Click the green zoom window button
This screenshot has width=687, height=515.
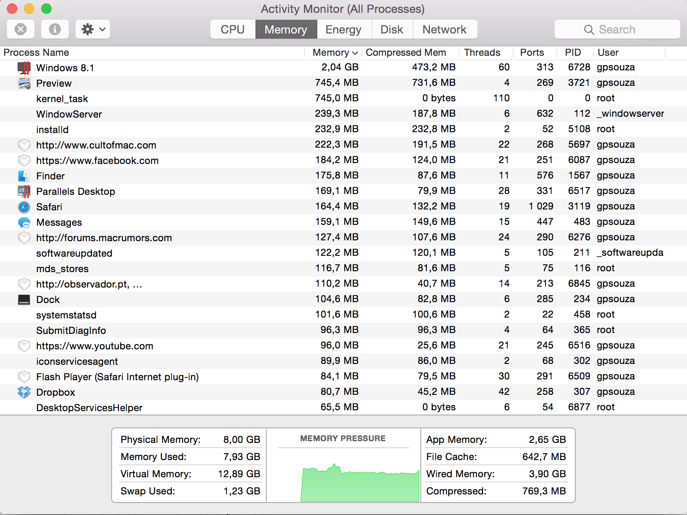(x=46, y=9)
